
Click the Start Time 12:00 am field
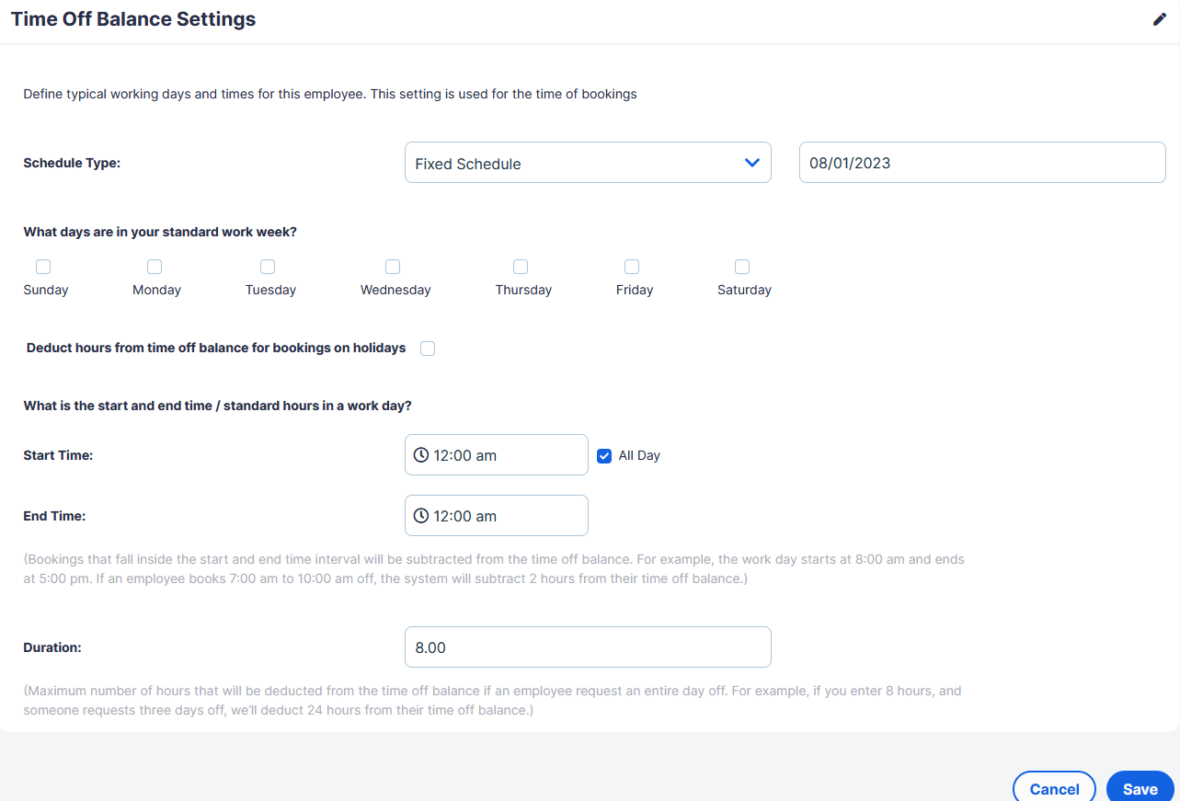click(497, 455)
